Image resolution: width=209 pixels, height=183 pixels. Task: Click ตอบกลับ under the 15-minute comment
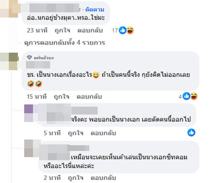pos(89,97)
